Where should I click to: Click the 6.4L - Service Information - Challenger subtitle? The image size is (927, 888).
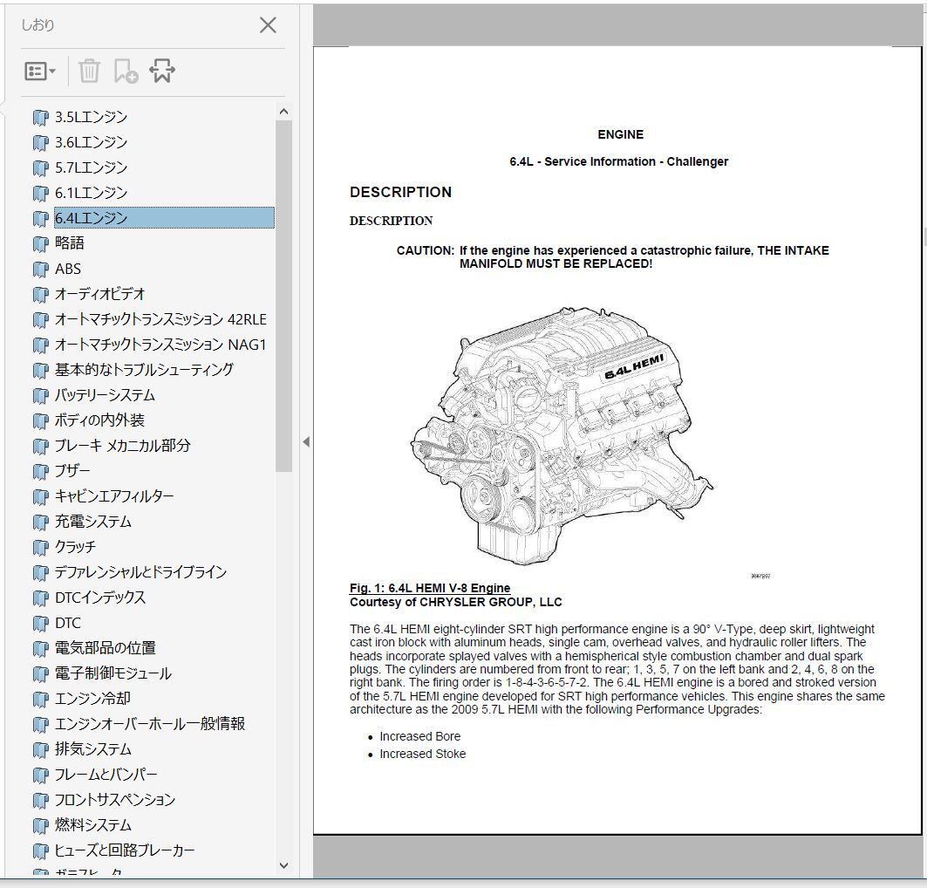(x=619, y=162)
